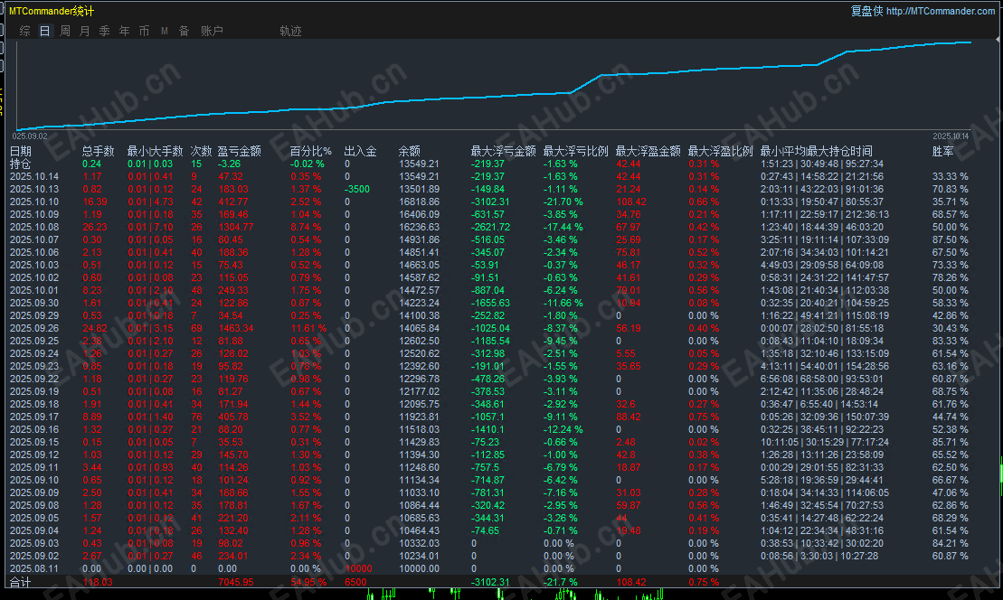Open the 周 weekly statistics tab

tap(64, 31)
